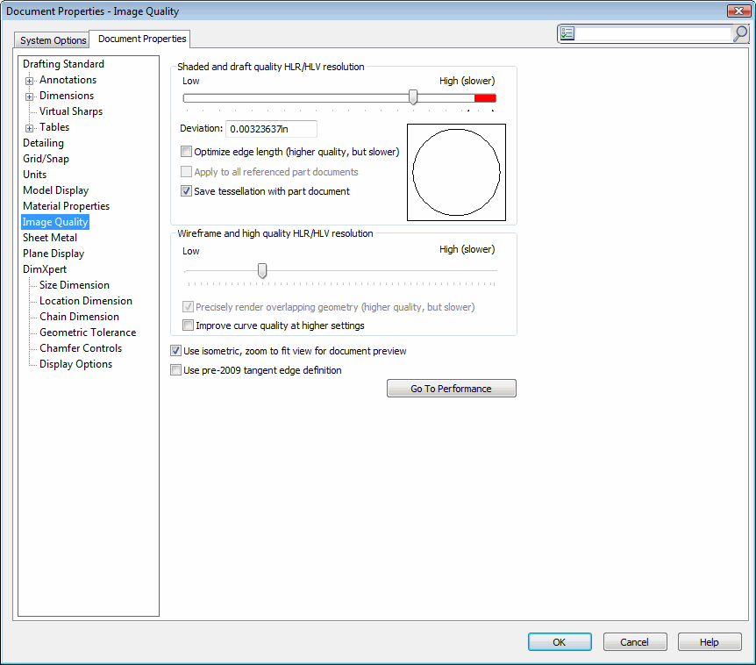The height and width of the screenshot is (665, 756).
Task: Open the Units category
Action: [35, 175]
